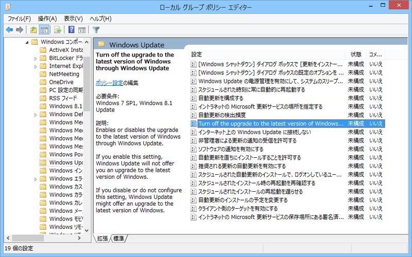Image resolution: width=412 pixels, height=257 pixels.
Task: Click the Up one level folder icon
Action: pyautogui.click(x=33, y=30)
